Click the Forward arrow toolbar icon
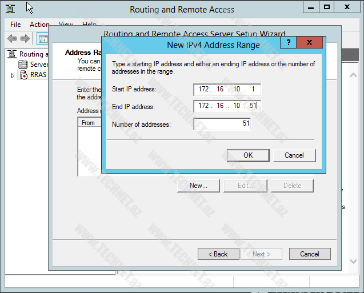This screenshot has width=364, height=293. point(25,39)
